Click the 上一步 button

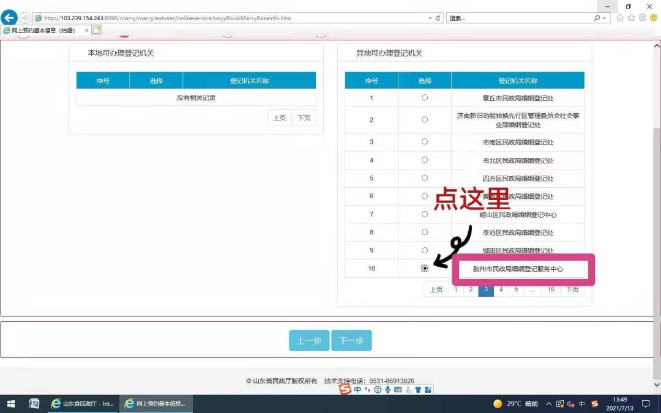pos(309,341)
